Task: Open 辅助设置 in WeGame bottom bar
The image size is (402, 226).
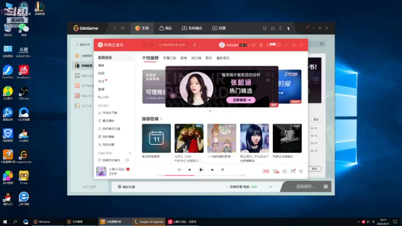Action: [x=127, y=187]
